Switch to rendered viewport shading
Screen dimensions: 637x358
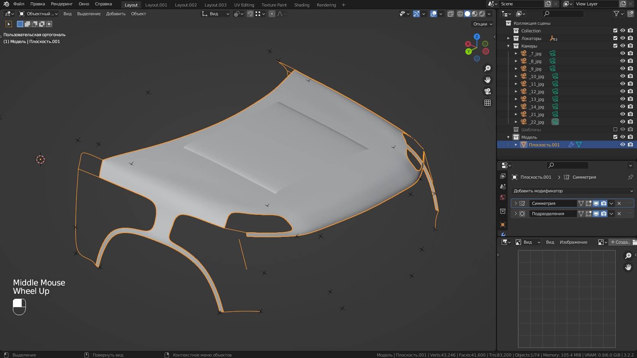482,14
